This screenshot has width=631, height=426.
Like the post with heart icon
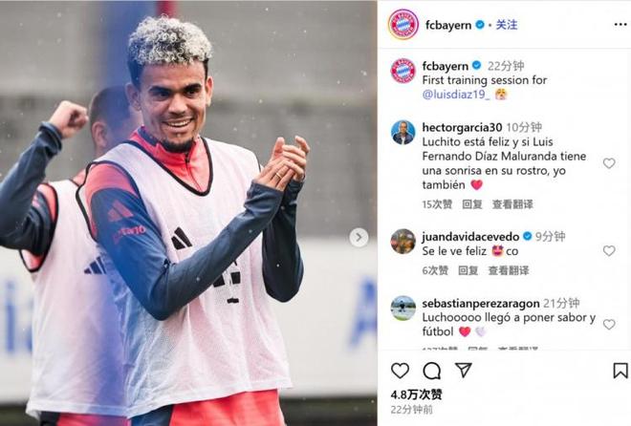tap(400, 371)
